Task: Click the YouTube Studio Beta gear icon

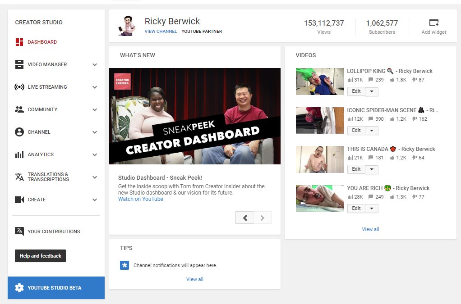Action: 19,288
